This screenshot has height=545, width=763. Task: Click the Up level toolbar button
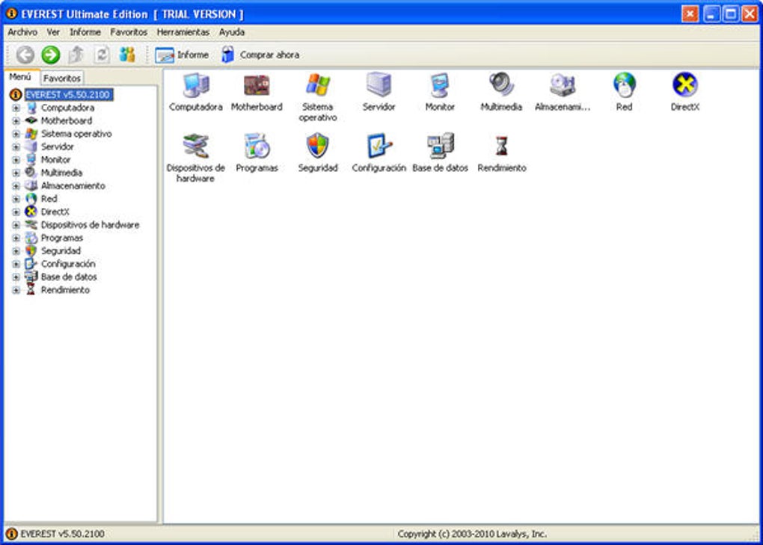(x=76, y=55)
